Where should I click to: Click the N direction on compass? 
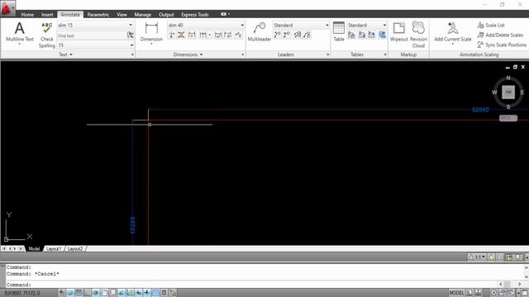pyautogui.click(x=508, y=78)
